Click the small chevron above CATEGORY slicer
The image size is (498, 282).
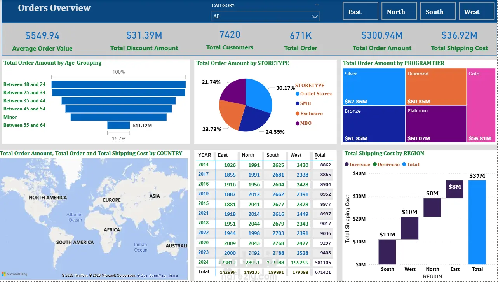pos(317,5)
